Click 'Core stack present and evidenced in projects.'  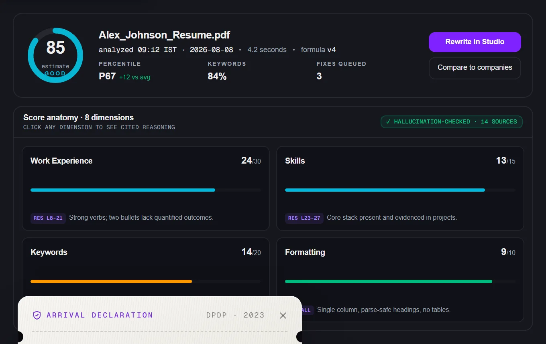coord(392,218)
